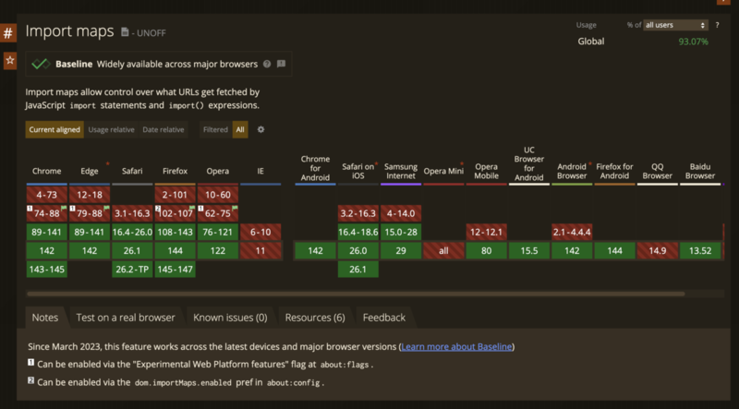Click the Android Browser column header
The image size is (739, 409).
pyautogui.click(x=572, y=171)
